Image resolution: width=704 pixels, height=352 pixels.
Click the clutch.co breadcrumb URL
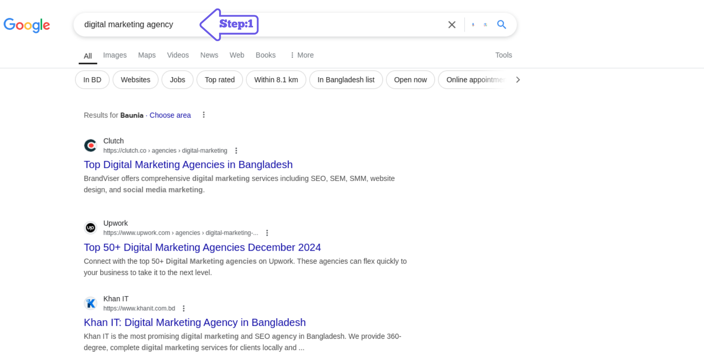pos(165,151)
